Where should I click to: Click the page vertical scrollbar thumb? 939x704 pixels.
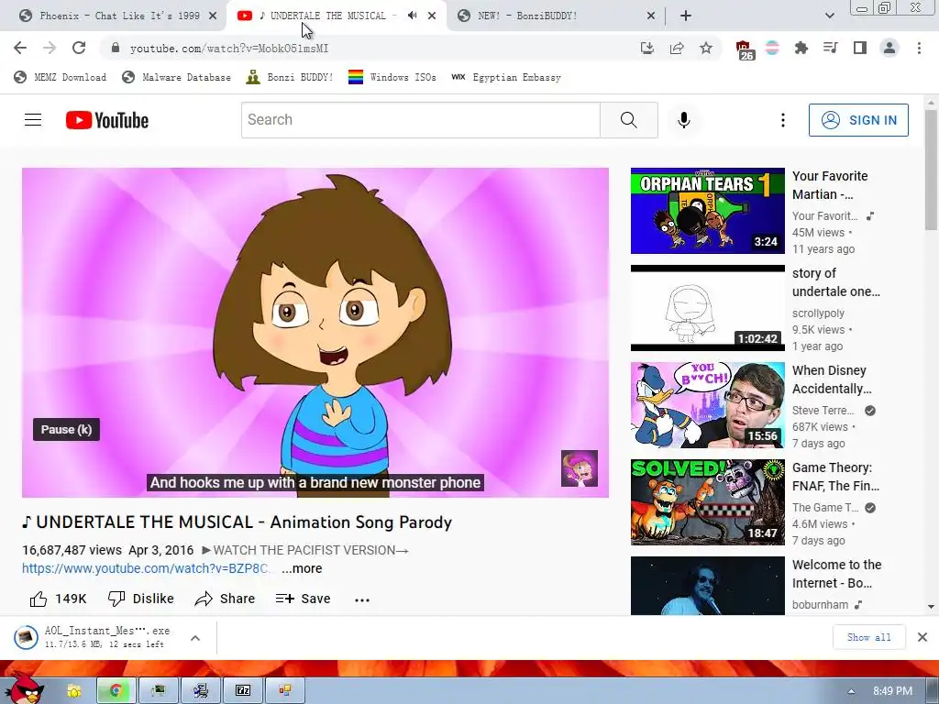click(x=930, y=169)
